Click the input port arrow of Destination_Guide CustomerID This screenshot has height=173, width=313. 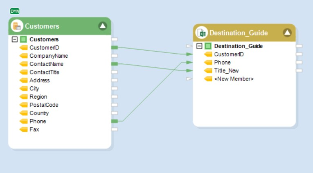[x=189, y=54]
